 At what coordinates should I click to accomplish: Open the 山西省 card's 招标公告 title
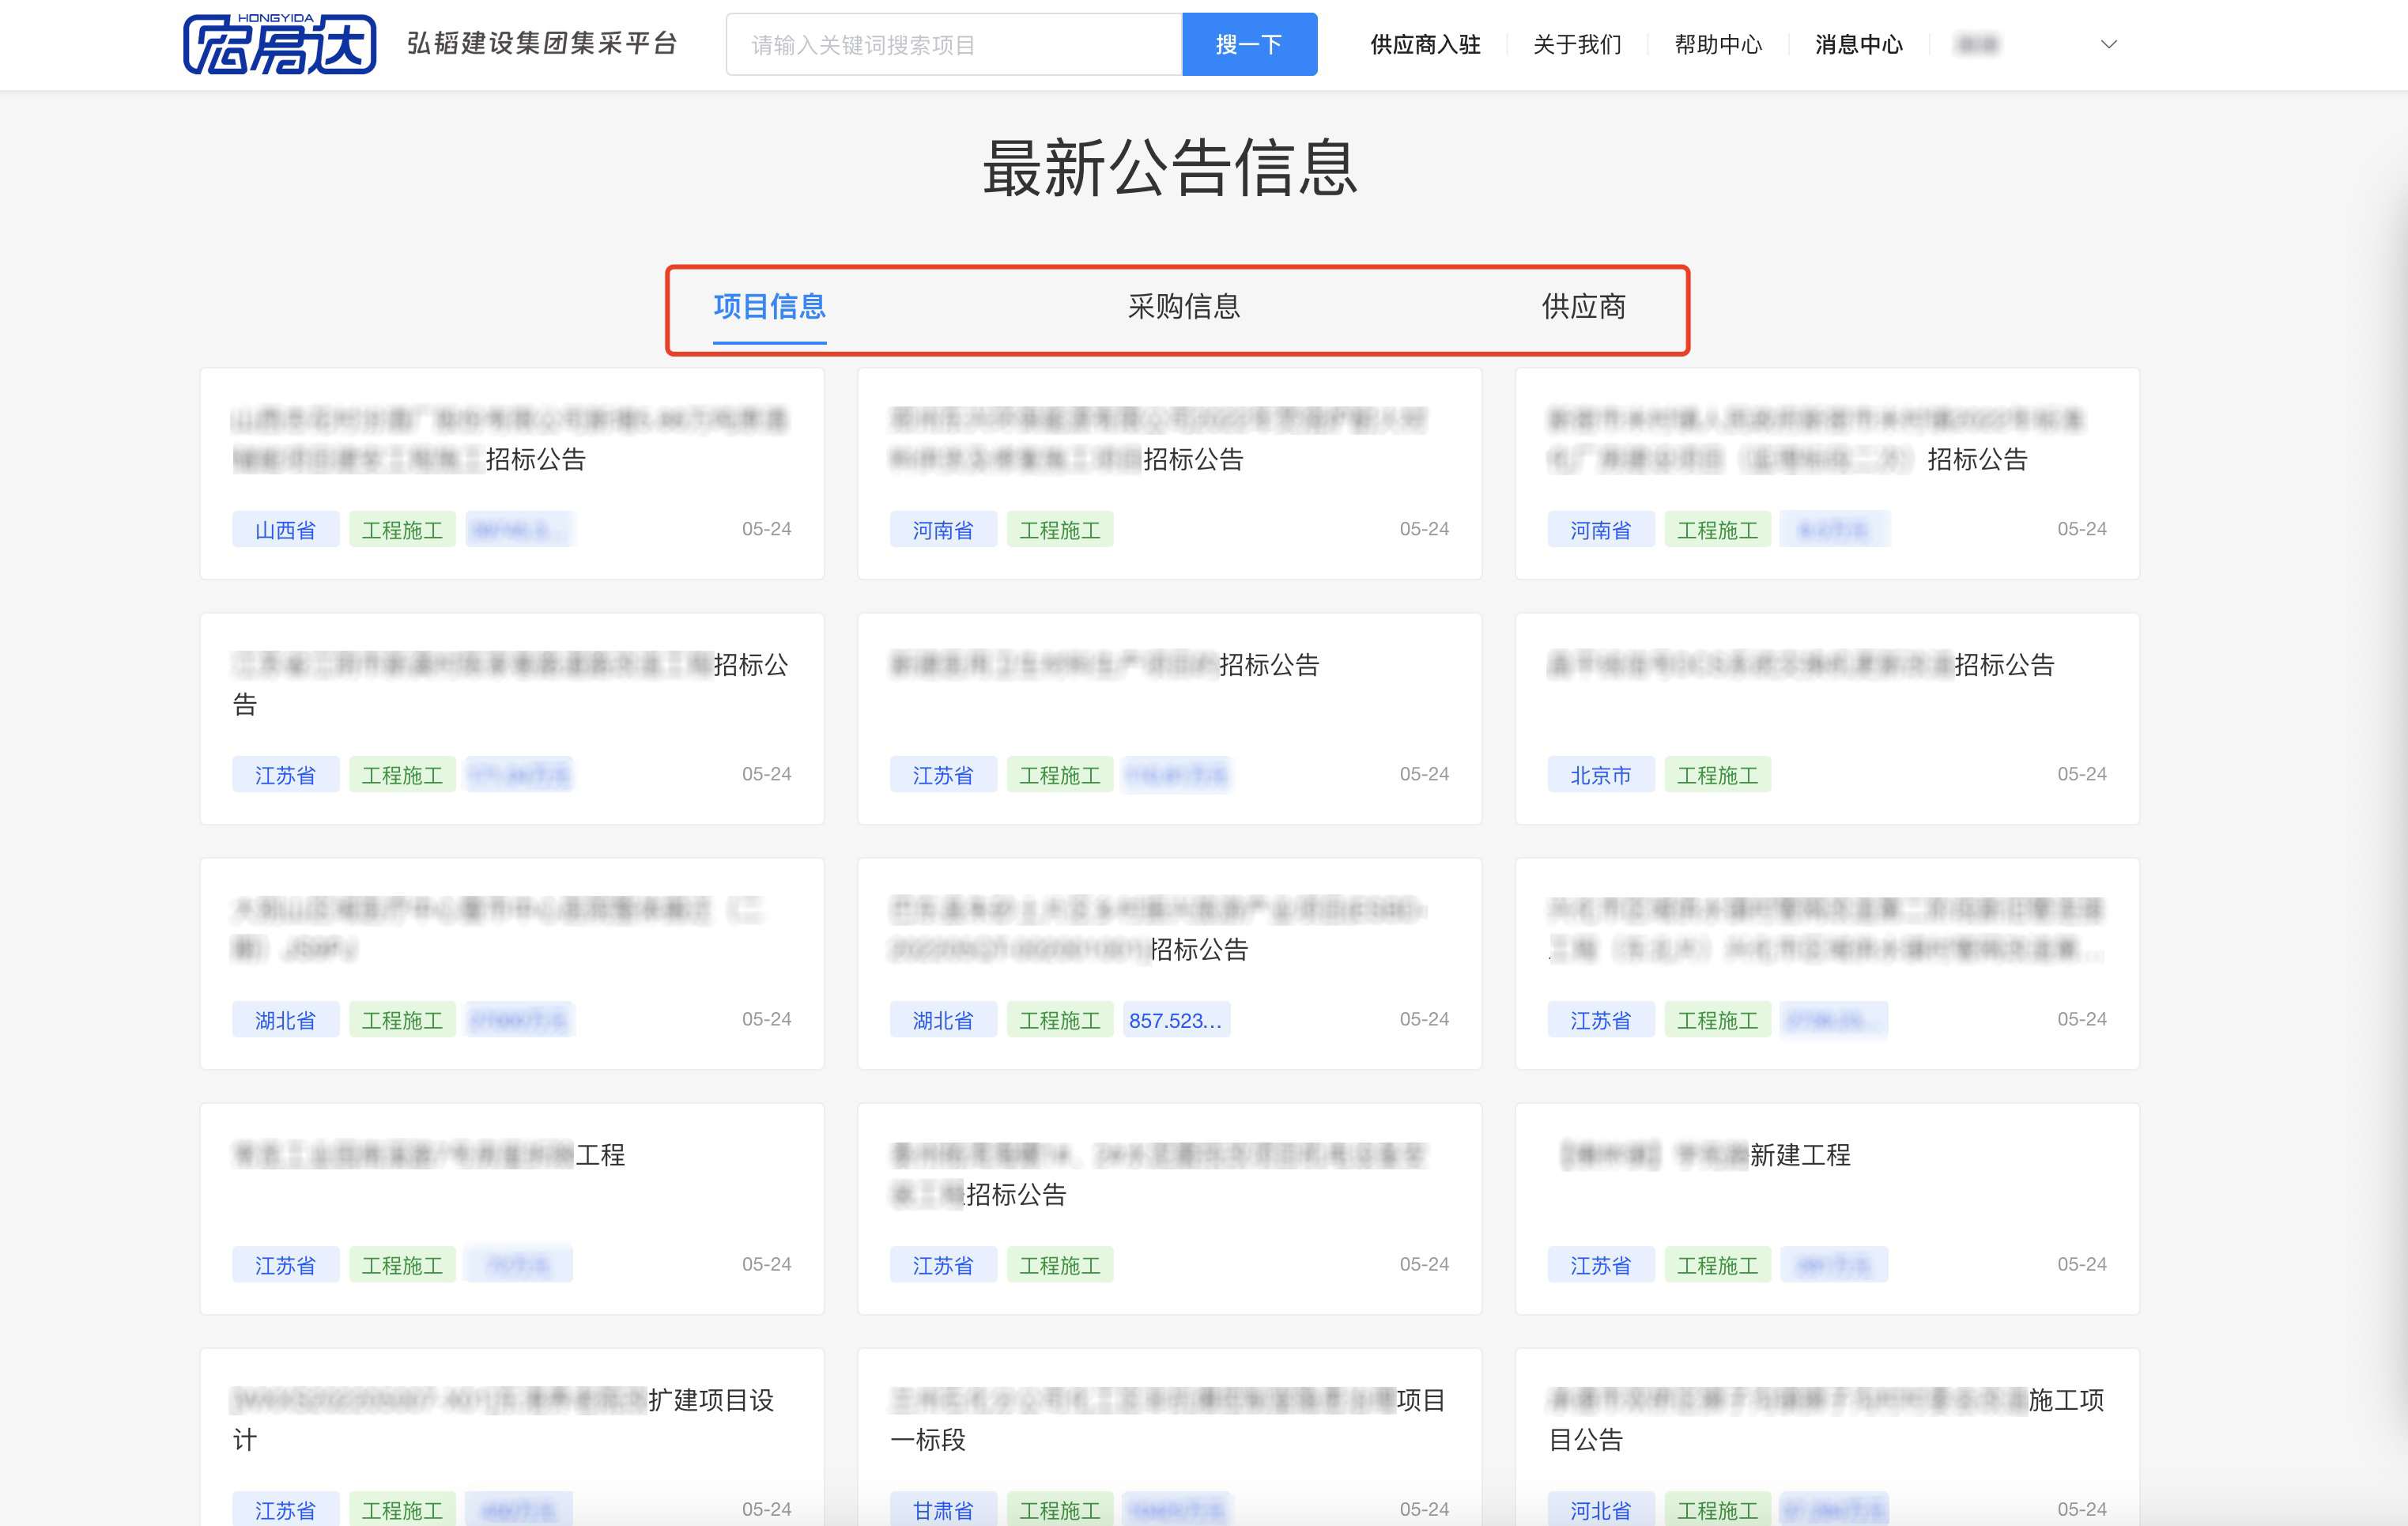pyautogui.click(x=510, y=439)
